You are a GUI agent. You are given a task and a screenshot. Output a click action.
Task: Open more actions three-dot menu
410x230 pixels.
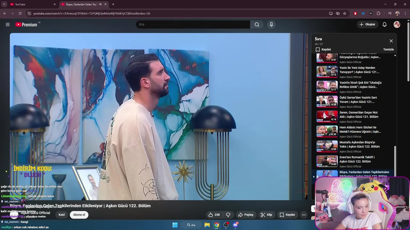[304, 215]
